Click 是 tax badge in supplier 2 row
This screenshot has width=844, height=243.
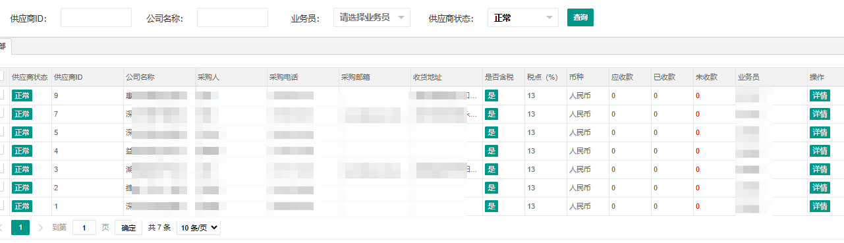[x=492, y=188]
